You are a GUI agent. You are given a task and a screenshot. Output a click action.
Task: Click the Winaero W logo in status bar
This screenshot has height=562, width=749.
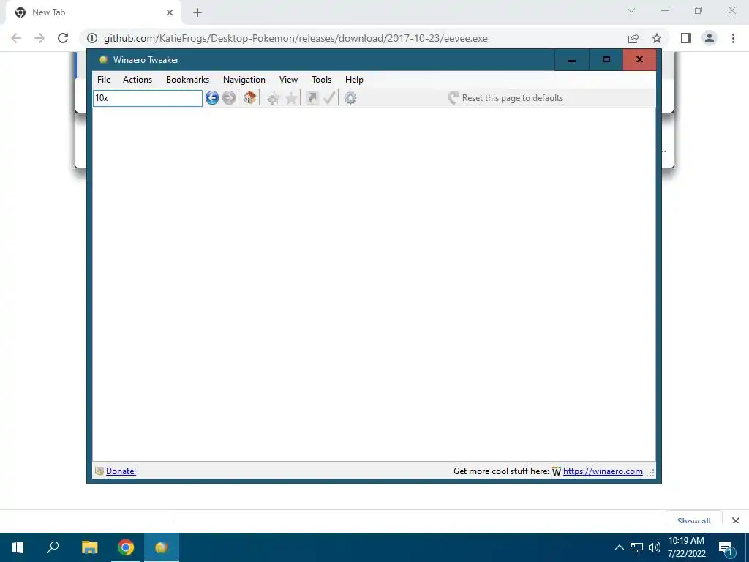(557, 472)
